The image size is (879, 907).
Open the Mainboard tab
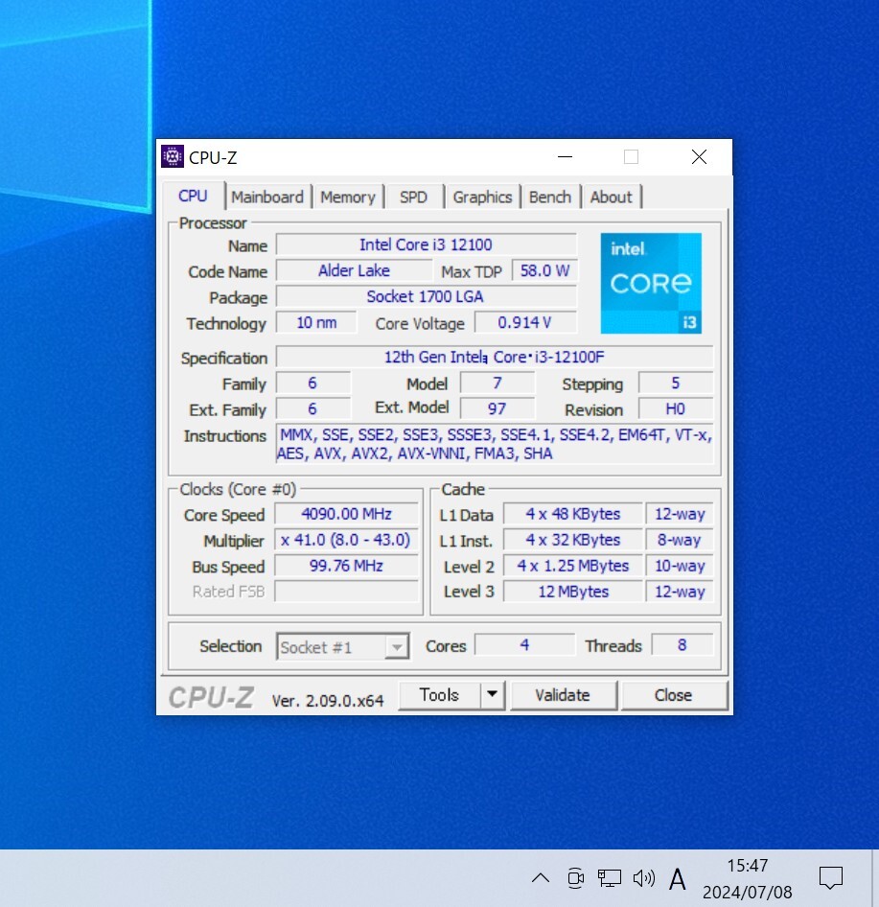(267, 197)
